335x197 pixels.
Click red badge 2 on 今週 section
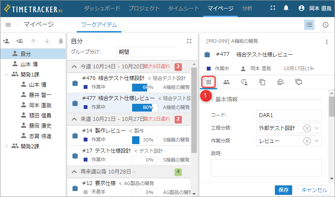click(x=178, y=67)
